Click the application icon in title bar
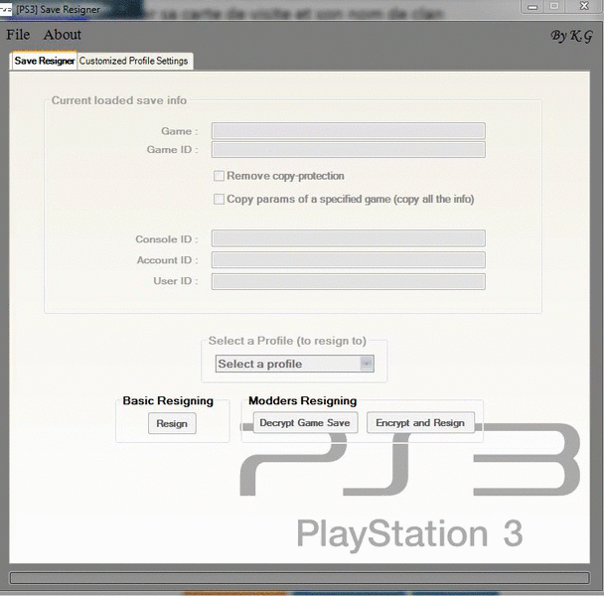 (6, 10)
